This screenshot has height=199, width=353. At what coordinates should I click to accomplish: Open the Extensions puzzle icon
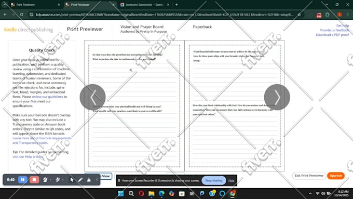328,15
